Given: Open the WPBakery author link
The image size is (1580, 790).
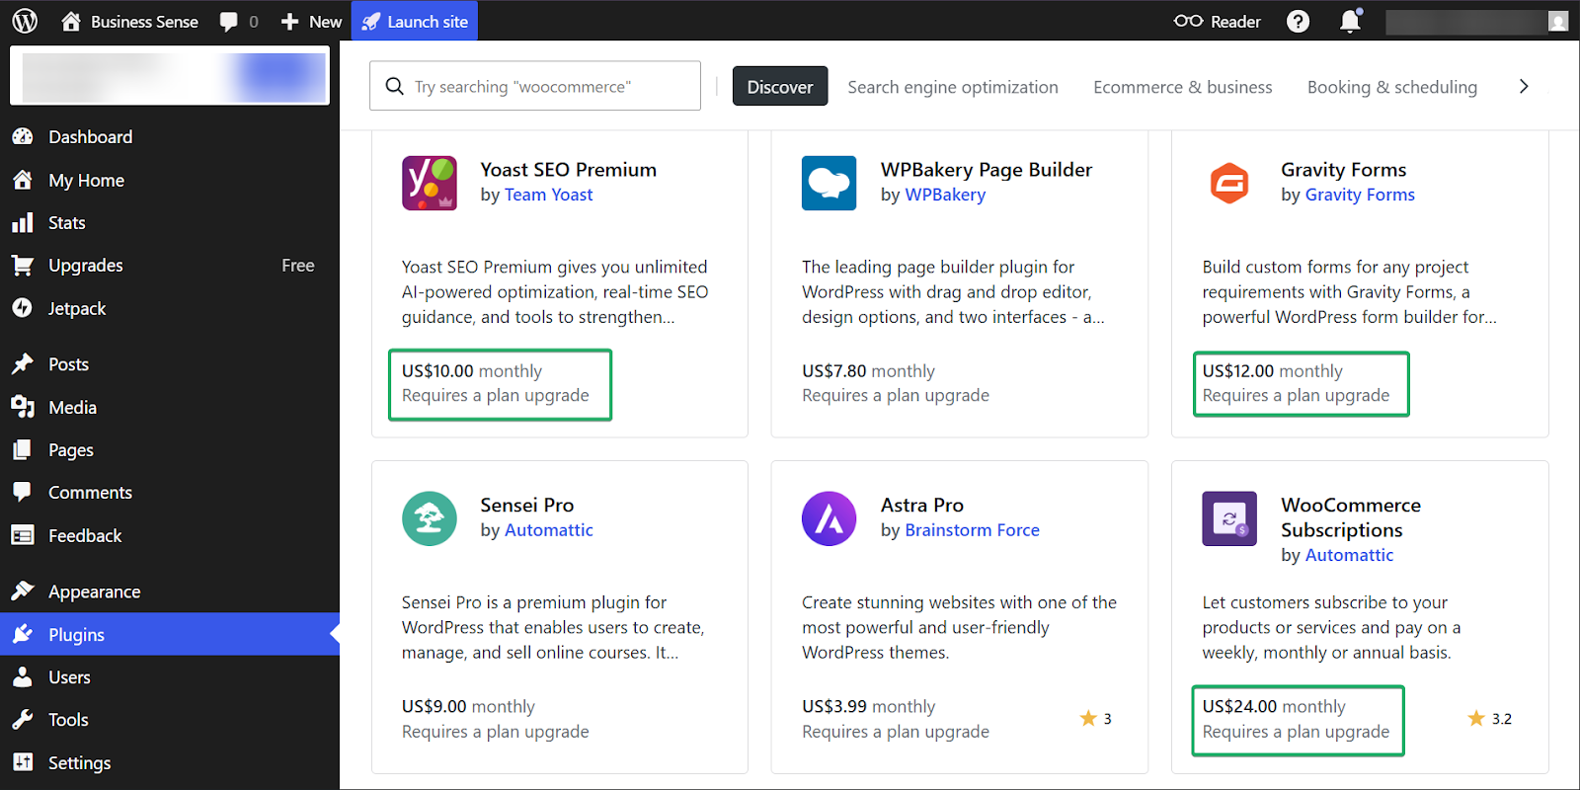Looking at the screenshot, I should (x=945, y=195).
